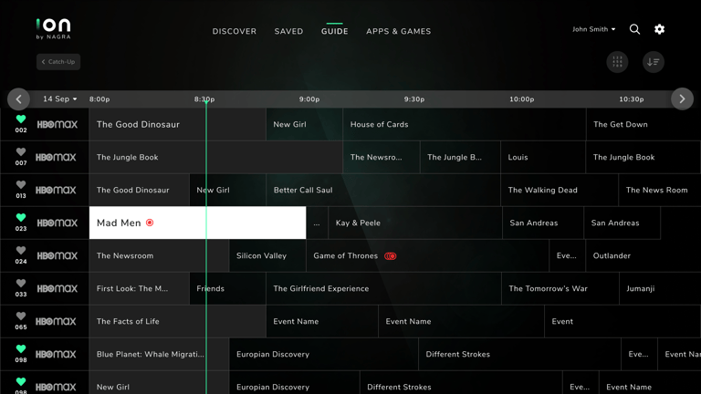Select the HBO Max logo for channel 002
Screen dimensions: 701x394
(57, 125)
